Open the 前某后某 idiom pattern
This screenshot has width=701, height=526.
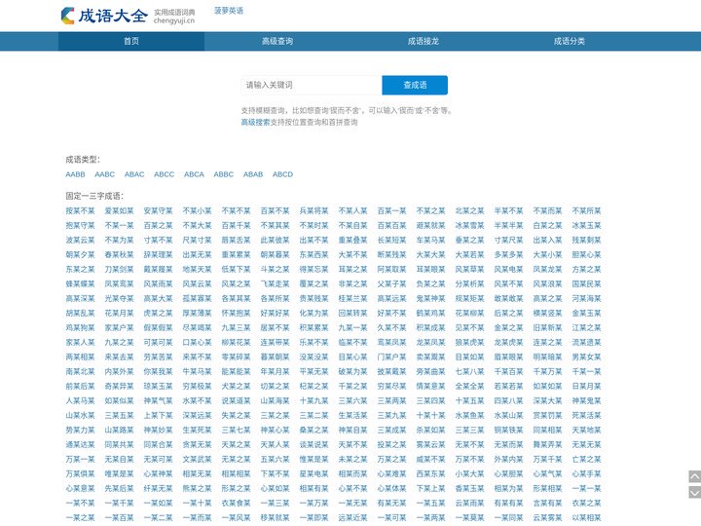(80, 386)
